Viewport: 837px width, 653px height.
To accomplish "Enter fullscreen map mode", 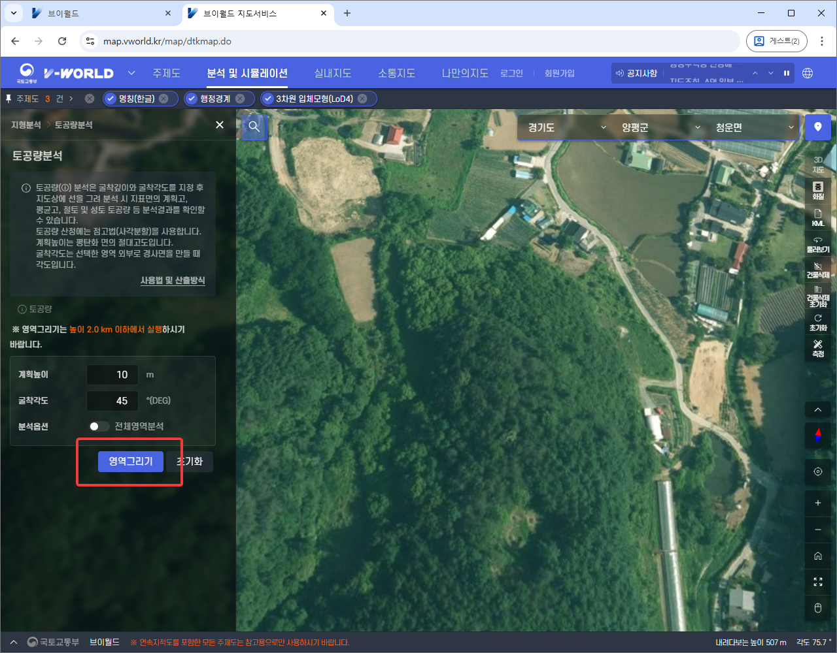I will pos(817,582).
